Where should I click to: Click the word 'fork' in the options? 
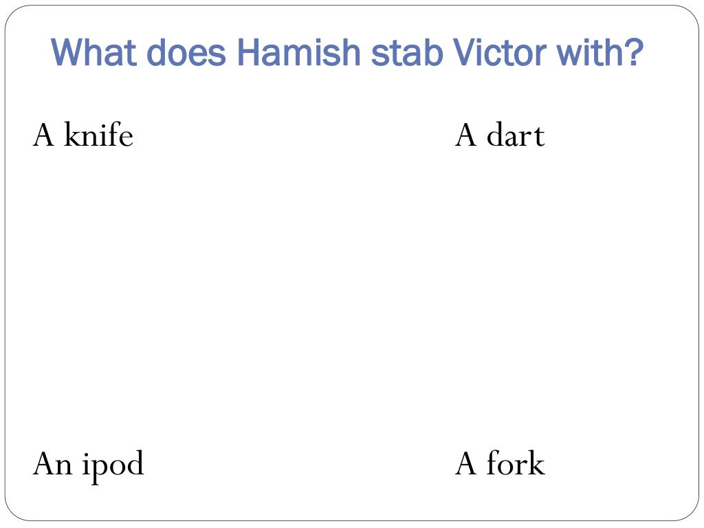coord(516,463)
